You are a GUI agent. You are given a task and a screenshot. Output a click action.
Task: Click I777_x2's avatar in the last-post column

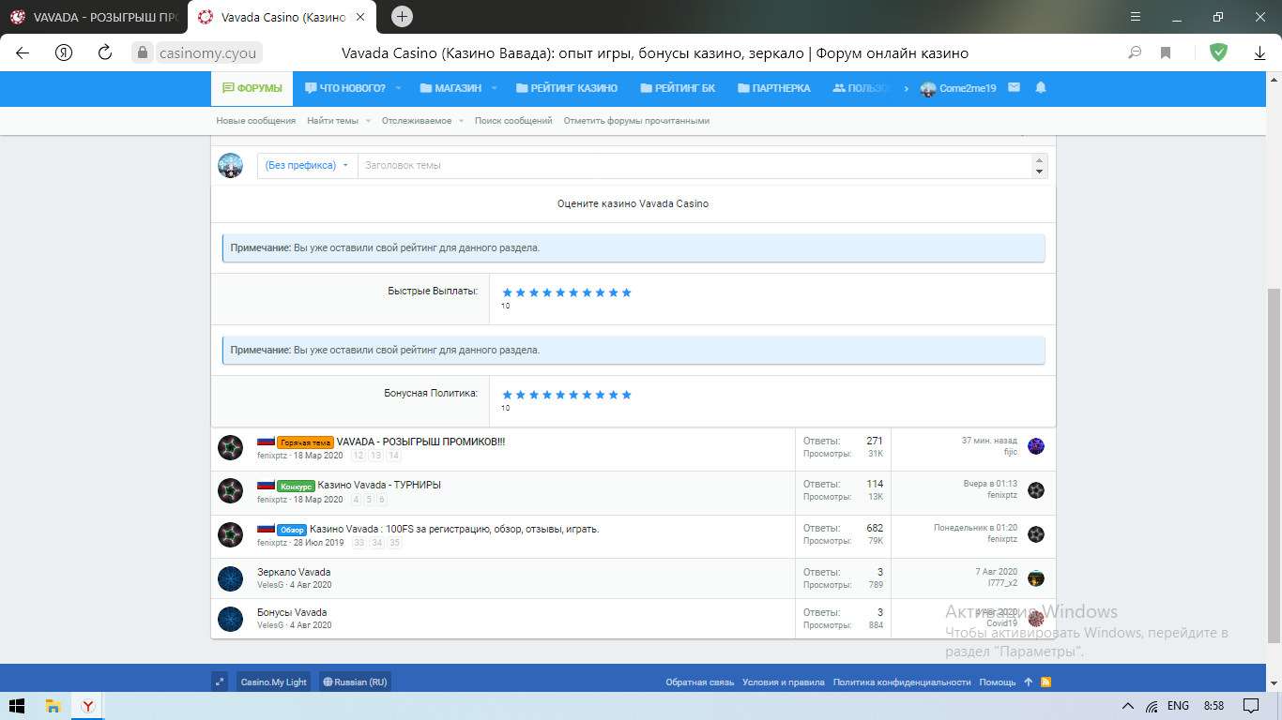(1036, 578)
